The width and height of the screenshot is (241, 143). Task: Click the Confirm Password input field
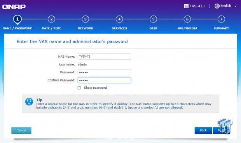[x=104, y=80]
